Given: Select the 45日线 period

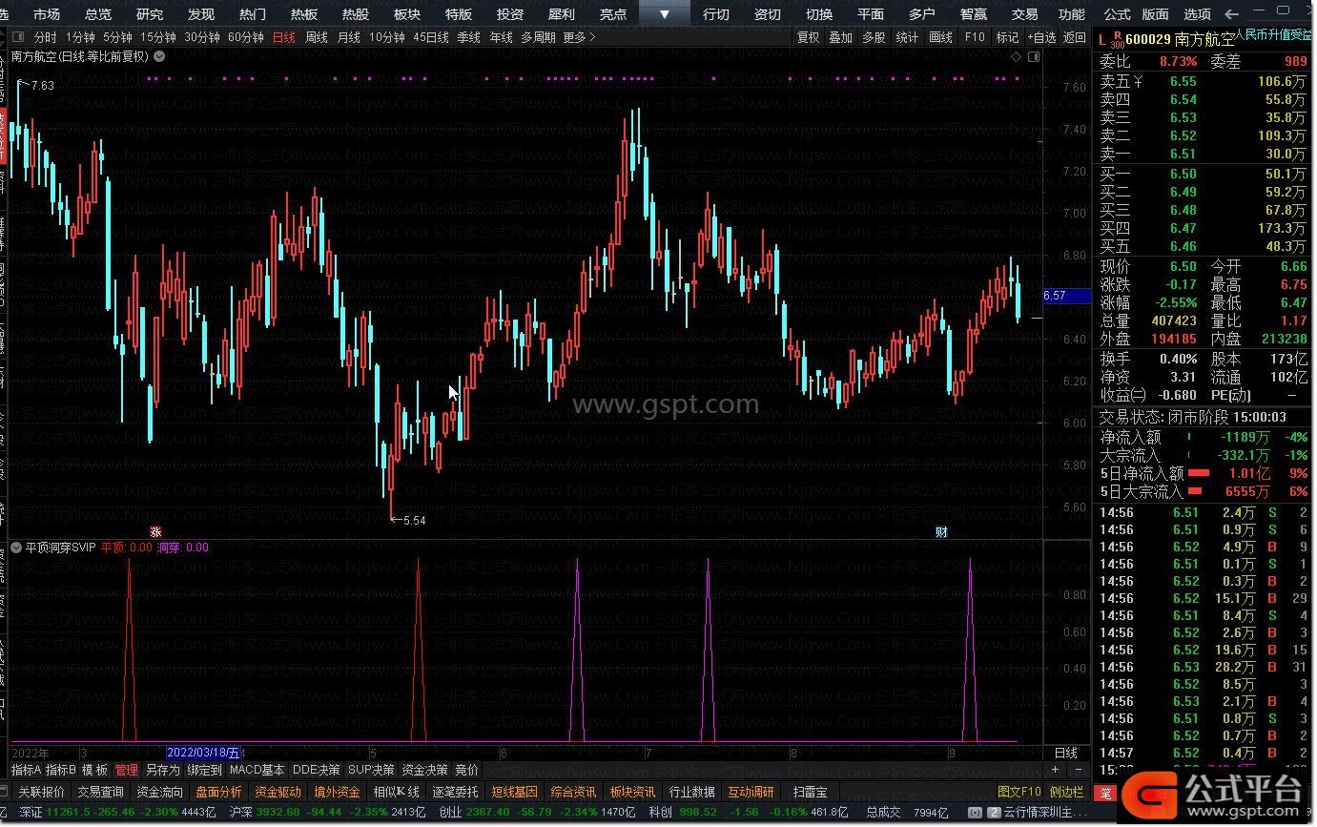Looking at the screenshot, I should click(431, 37).
